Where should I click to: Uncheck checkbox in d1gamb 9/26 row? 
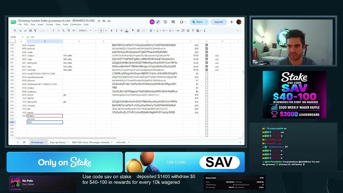(x=207, y=45)
